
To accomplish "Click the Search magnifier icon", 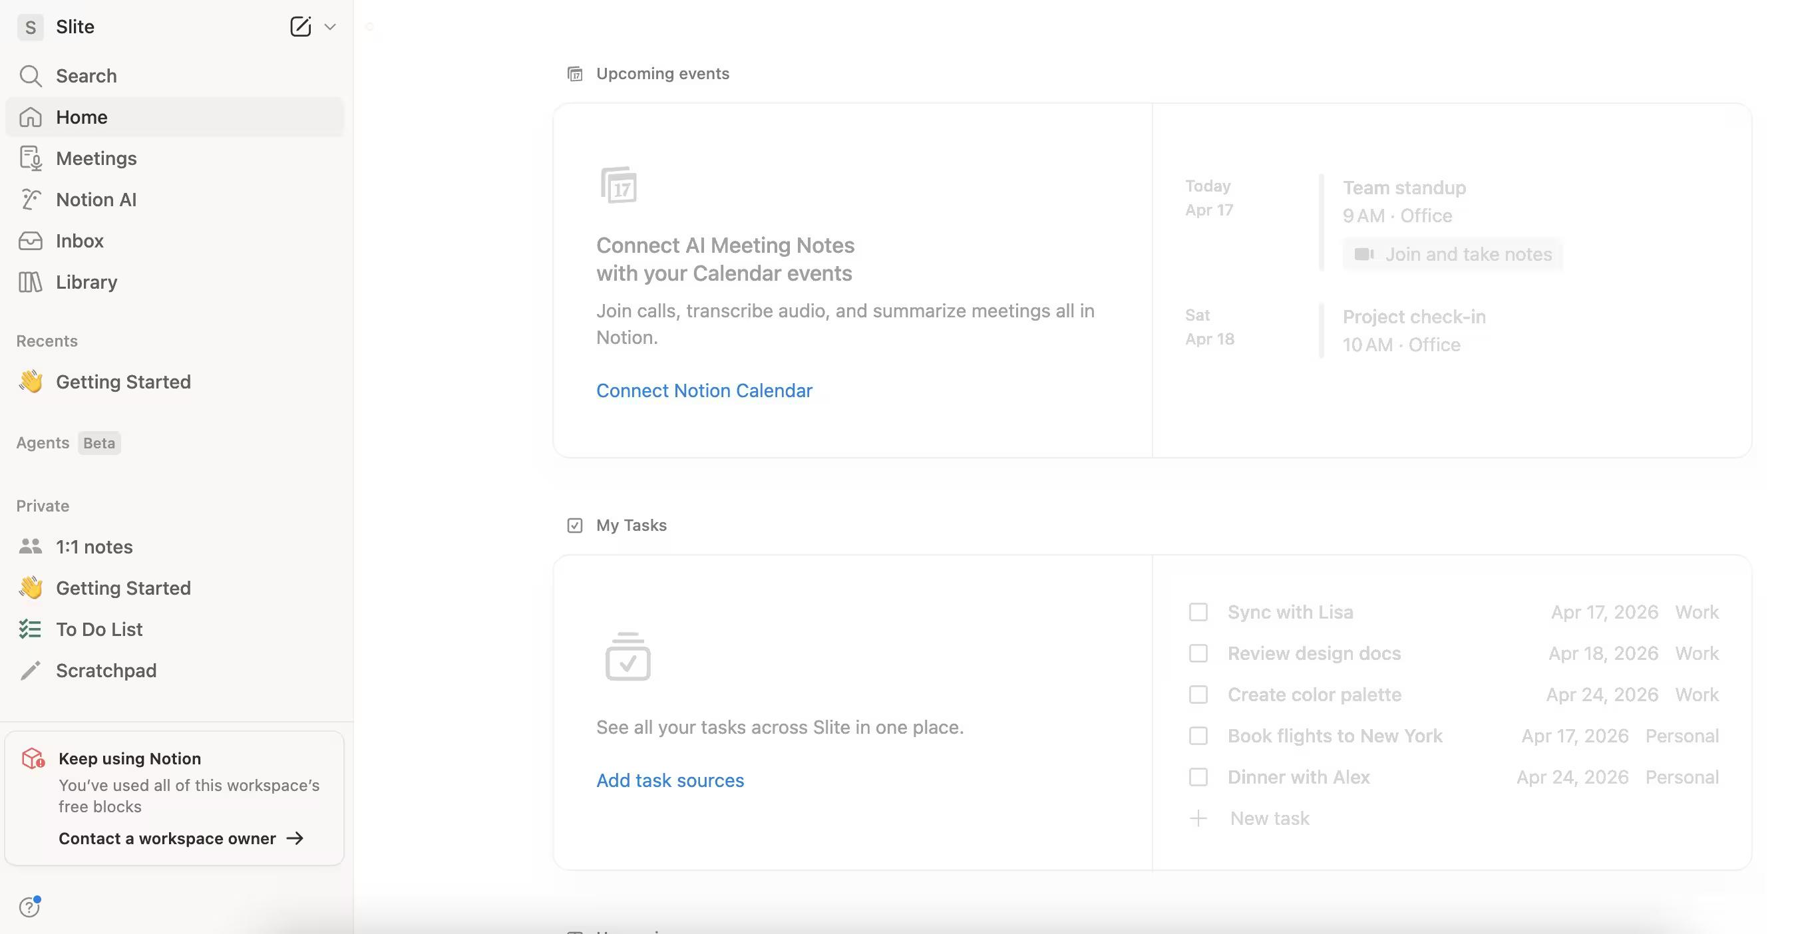I will pos(30,75).
